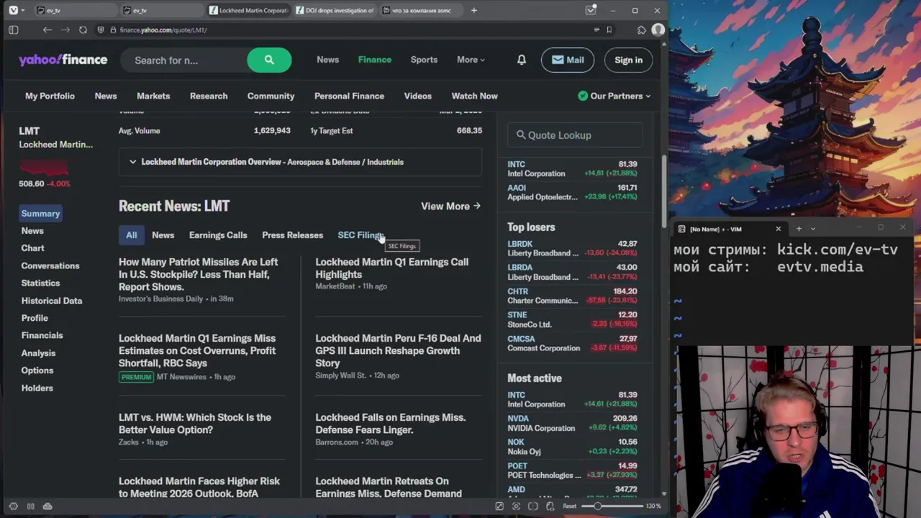The height and width of the screenshot is (518, 921).
Task: Click the Quote Lookup field
Action: 575,135
